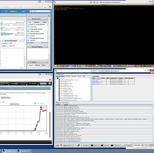
Task: Select the Messages tab in lower pane
Action: click(x=58, y=103)
